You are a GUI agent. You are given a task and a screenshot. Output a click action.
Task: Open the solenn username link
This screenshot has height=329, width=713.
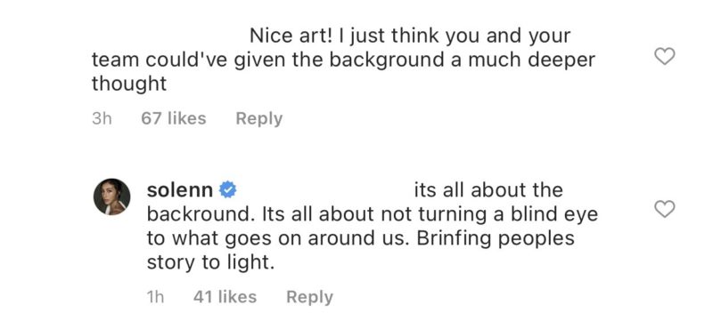pos(180,189)
